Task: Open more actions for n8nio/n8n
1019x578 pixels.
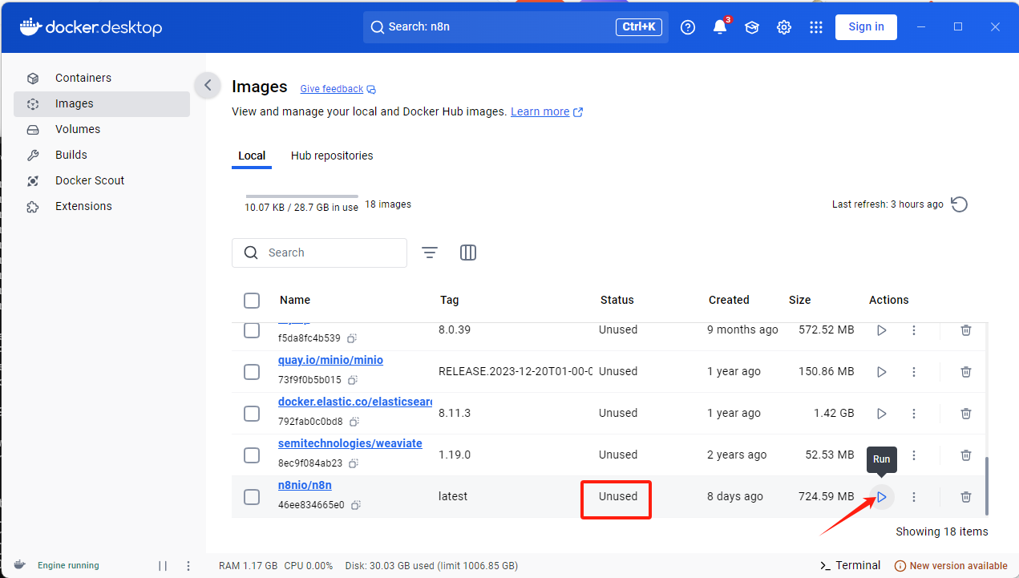Action: (914, 497)
